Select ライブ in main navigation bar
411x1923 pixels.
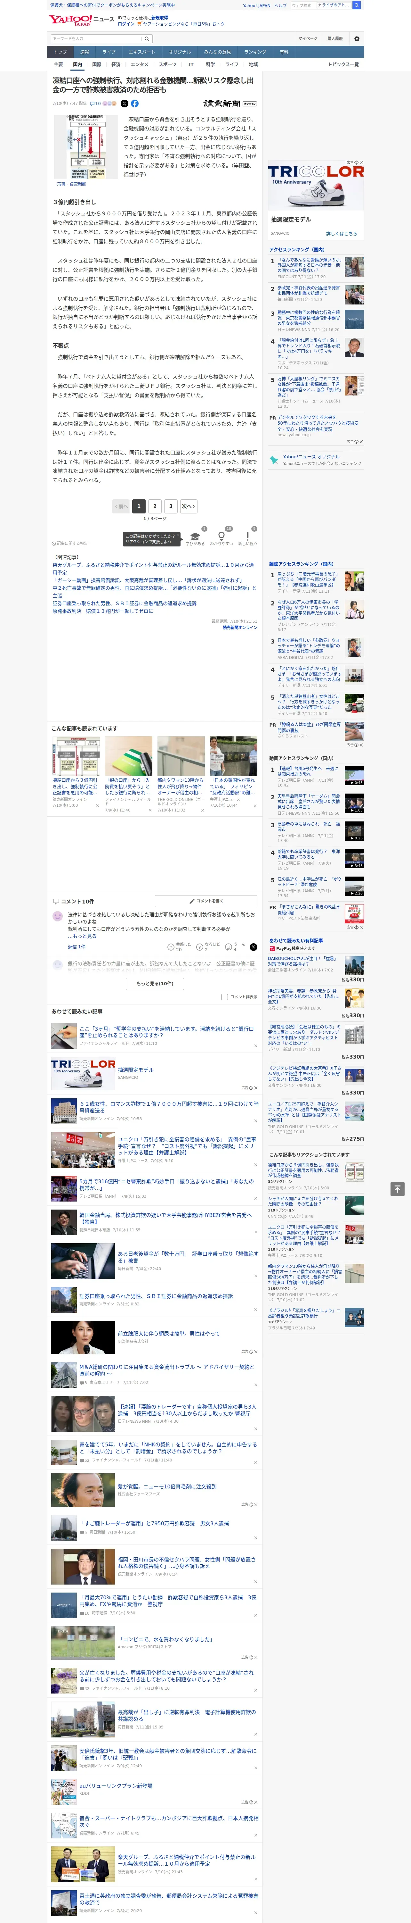tap(109, 52)
